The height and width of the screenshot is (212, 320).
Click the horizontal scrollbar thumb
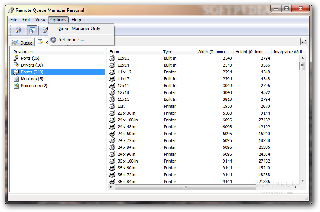point(185,187)
